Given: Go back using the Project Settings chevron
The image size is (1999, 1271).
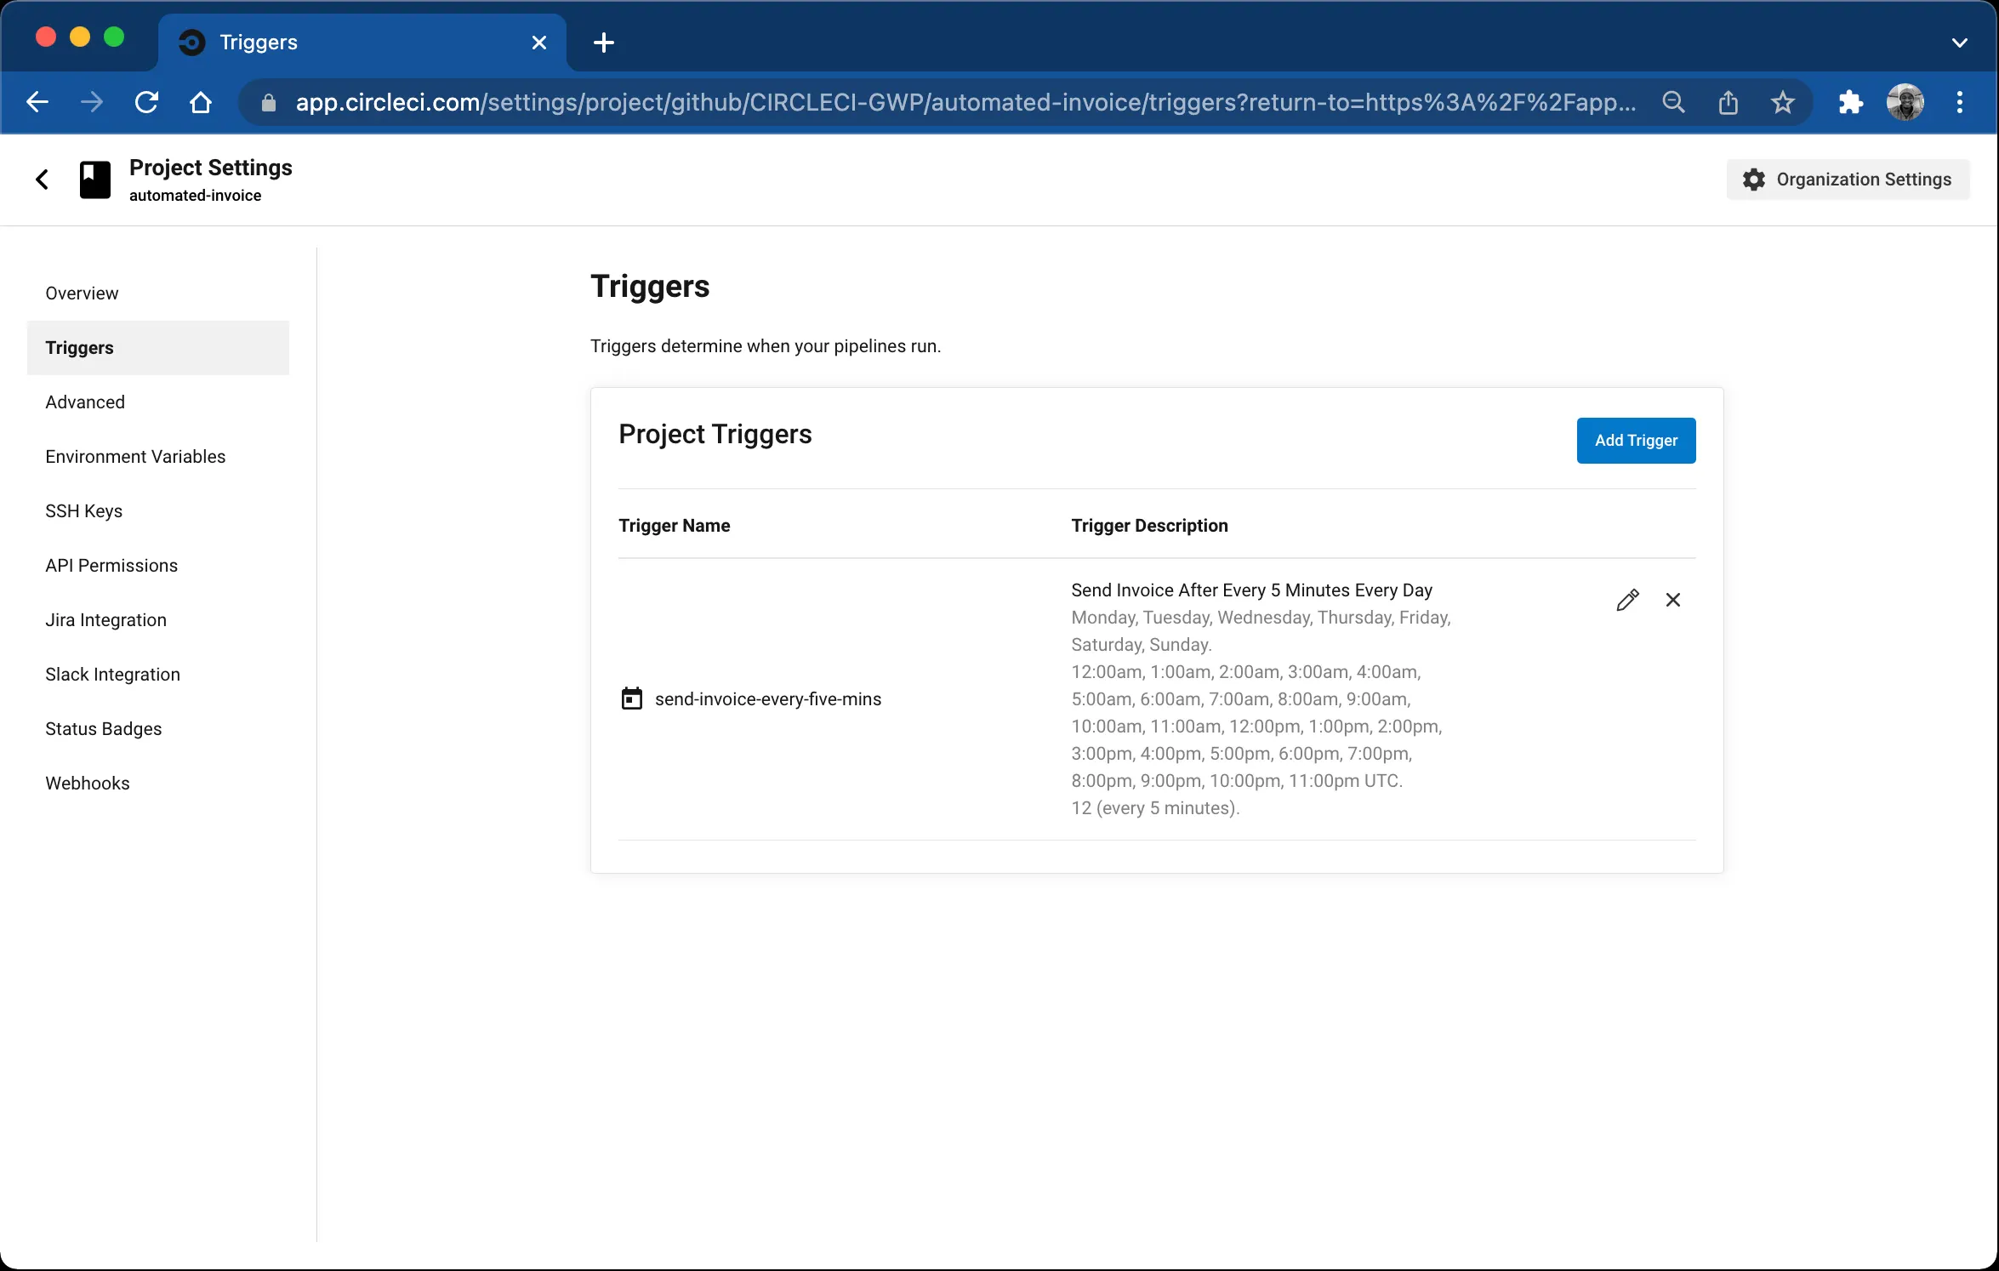Looking at the screenshot, I should tap(42, 179).
